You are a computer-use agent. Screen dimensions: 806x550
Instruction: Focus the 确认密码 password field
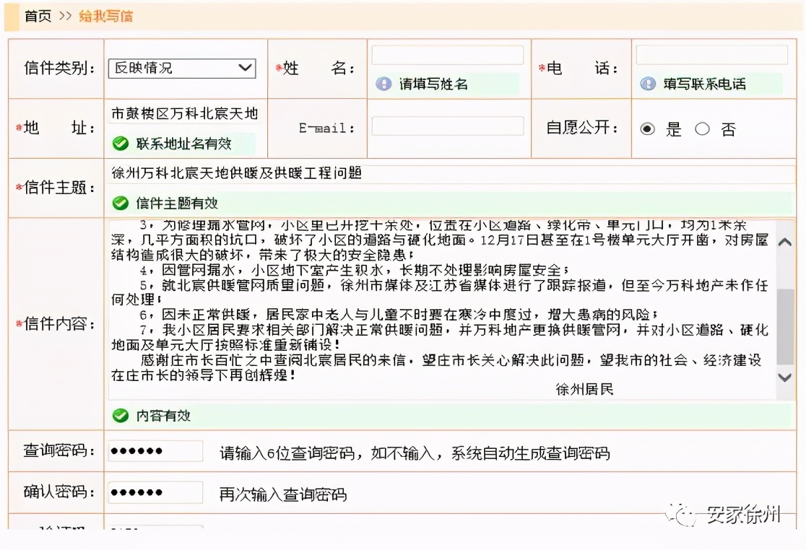(156, 492)
